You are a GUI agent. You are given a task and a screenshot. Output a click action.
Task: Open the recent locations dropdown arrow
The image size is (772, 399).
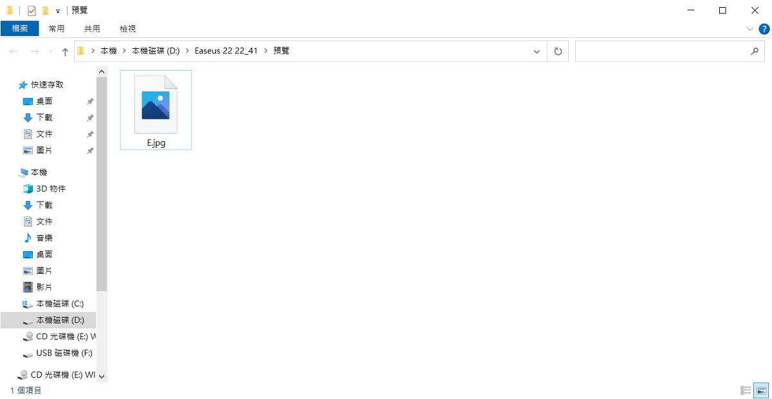(51, 52)
